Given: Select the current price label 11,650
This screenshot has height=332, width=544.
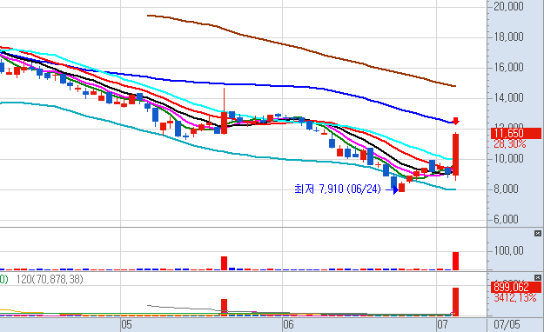Looking at the screenshot, I should tap(516, 133).
